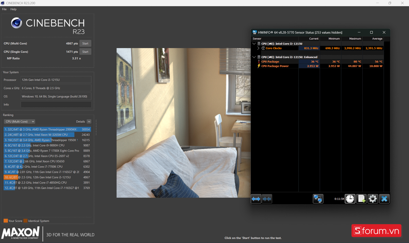Click the Core Clocks clock icon

click(x=263, y=48)
